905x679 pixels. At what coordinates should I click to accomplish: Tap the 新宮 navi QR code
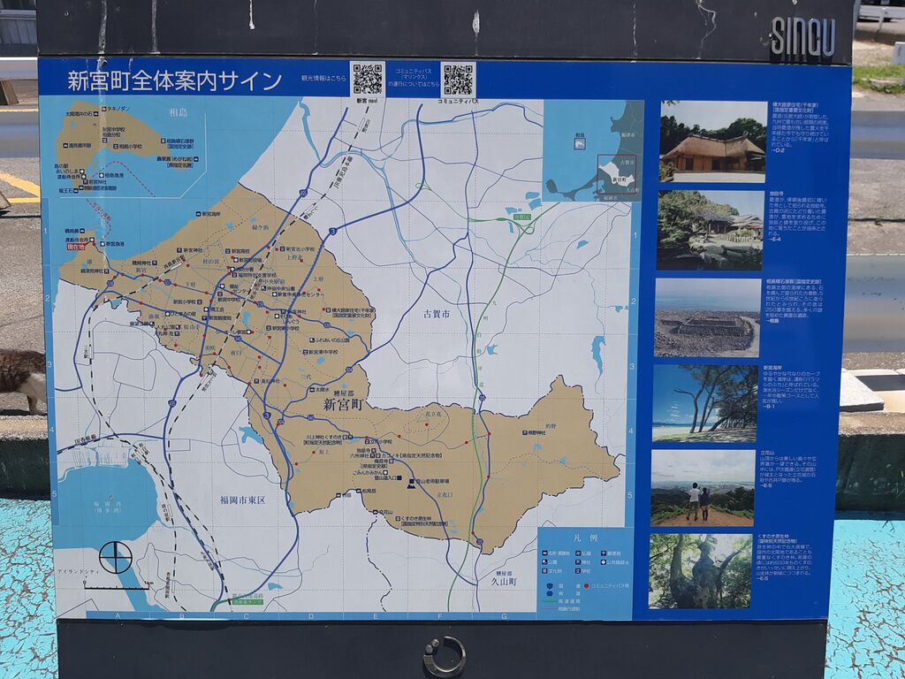coord(368,79)
